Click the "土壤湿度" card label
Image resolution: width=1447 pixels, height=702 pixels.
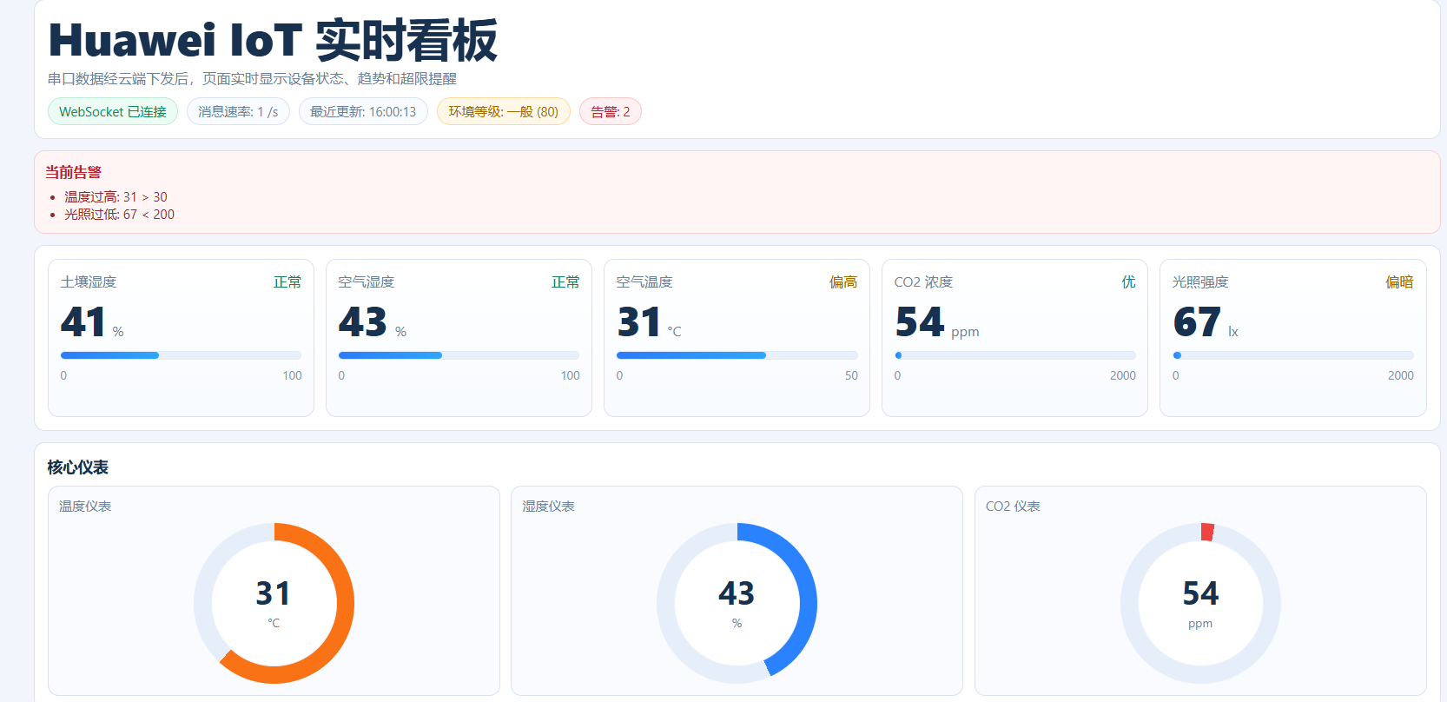89,282
